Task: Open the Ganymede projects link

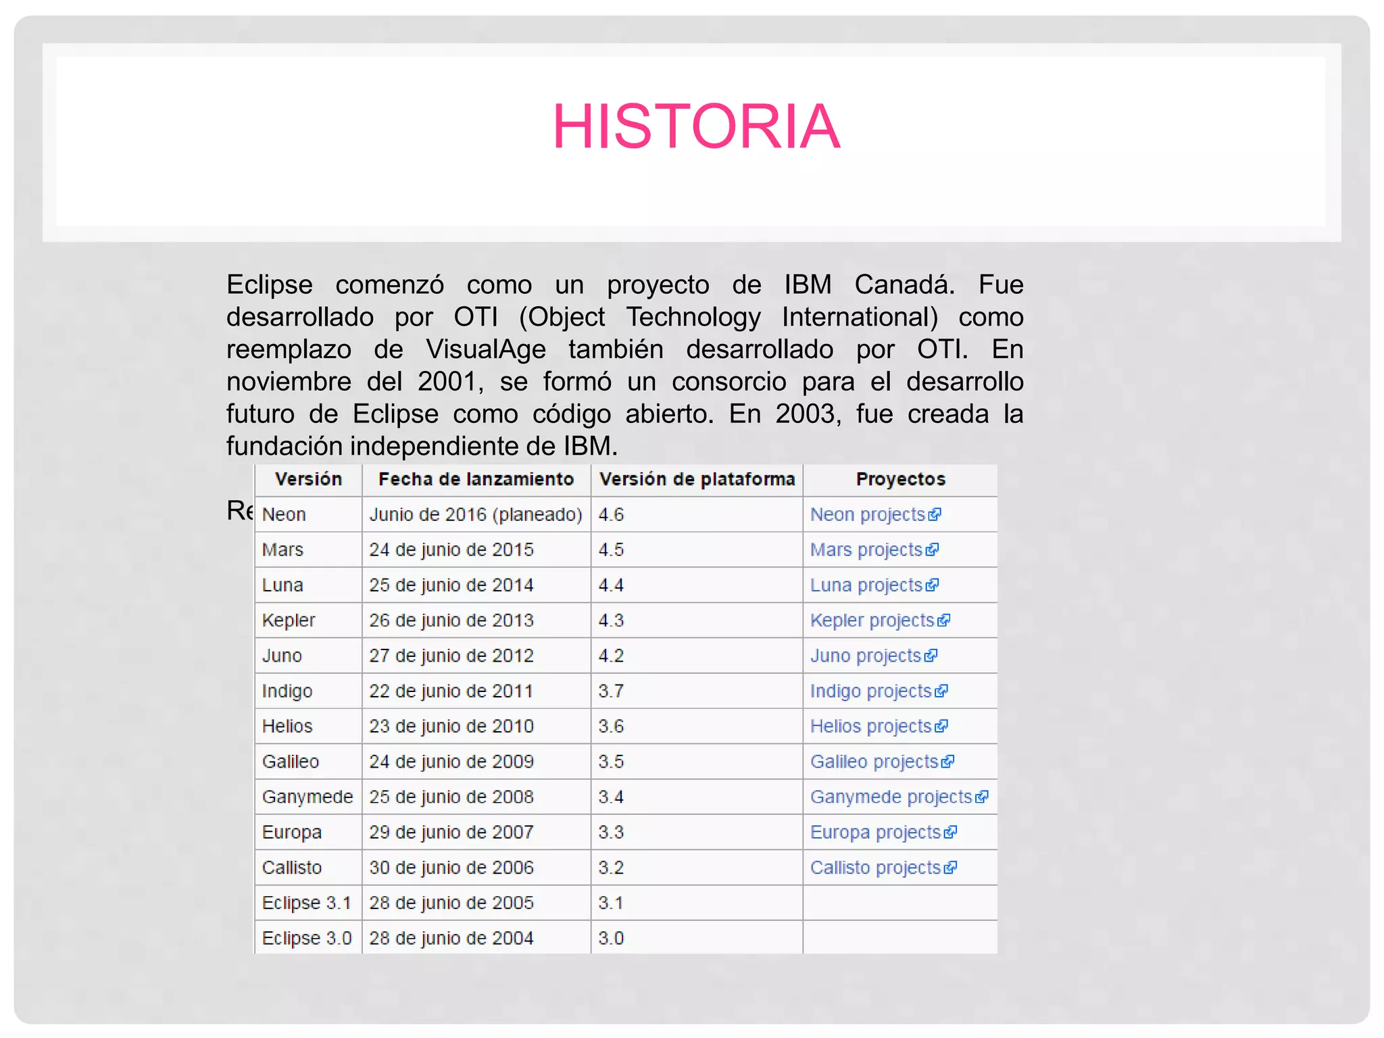Action: tap(899, 797)
